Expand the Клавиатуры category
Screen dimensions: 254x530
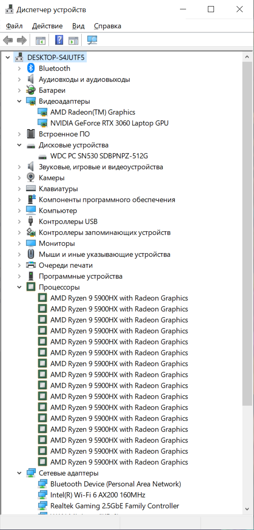click(x=19, y=189)
